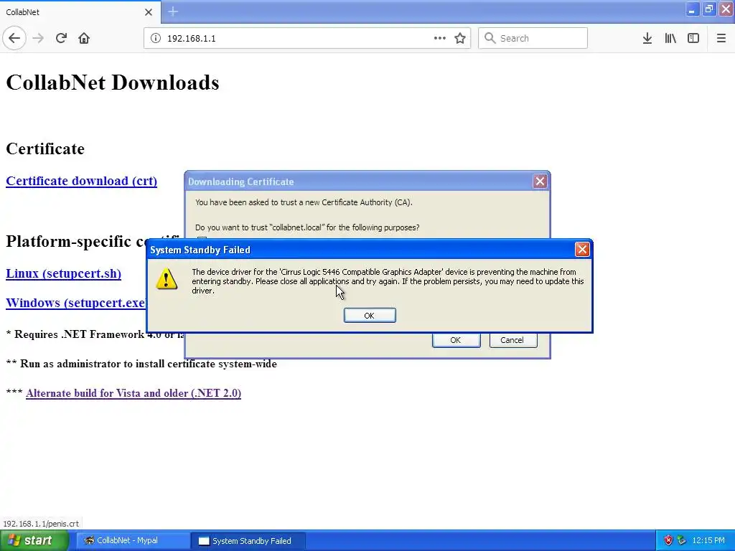Switch to CollabNet - Mypal taskbar item
Viewport: 735px width, 551px height.
click(x=133, y=540)
